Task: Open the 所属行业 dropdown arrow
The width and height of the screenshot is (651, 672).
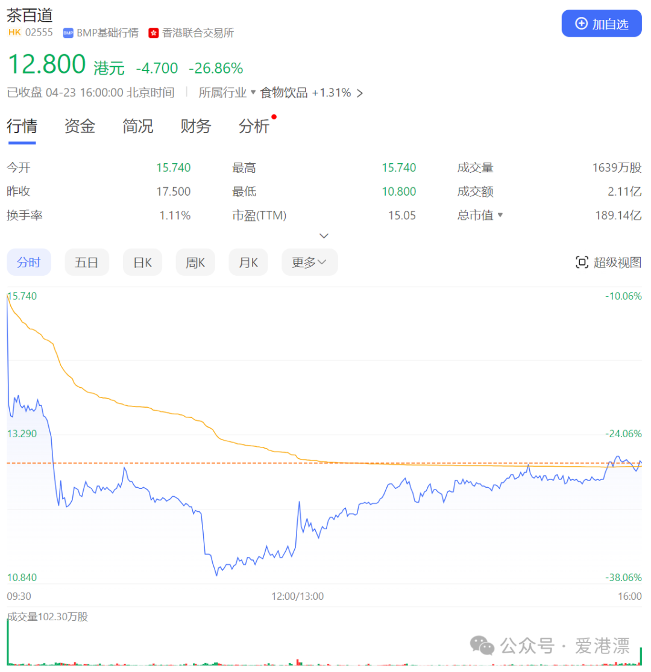Action: pyautogui.click(x=253, y=92)
